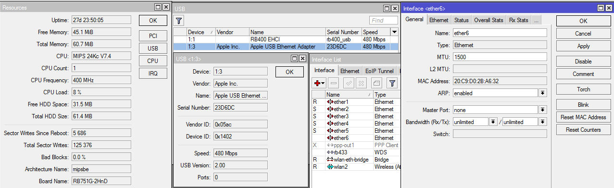Click the Name field containing ether6
Screen dimensions: 614x188
[x=500, y=33]
